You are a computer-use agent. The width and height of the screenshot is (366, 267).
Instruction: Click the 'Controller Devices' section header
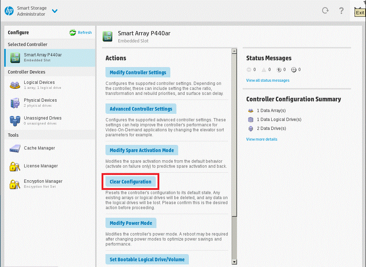(27, 72)
